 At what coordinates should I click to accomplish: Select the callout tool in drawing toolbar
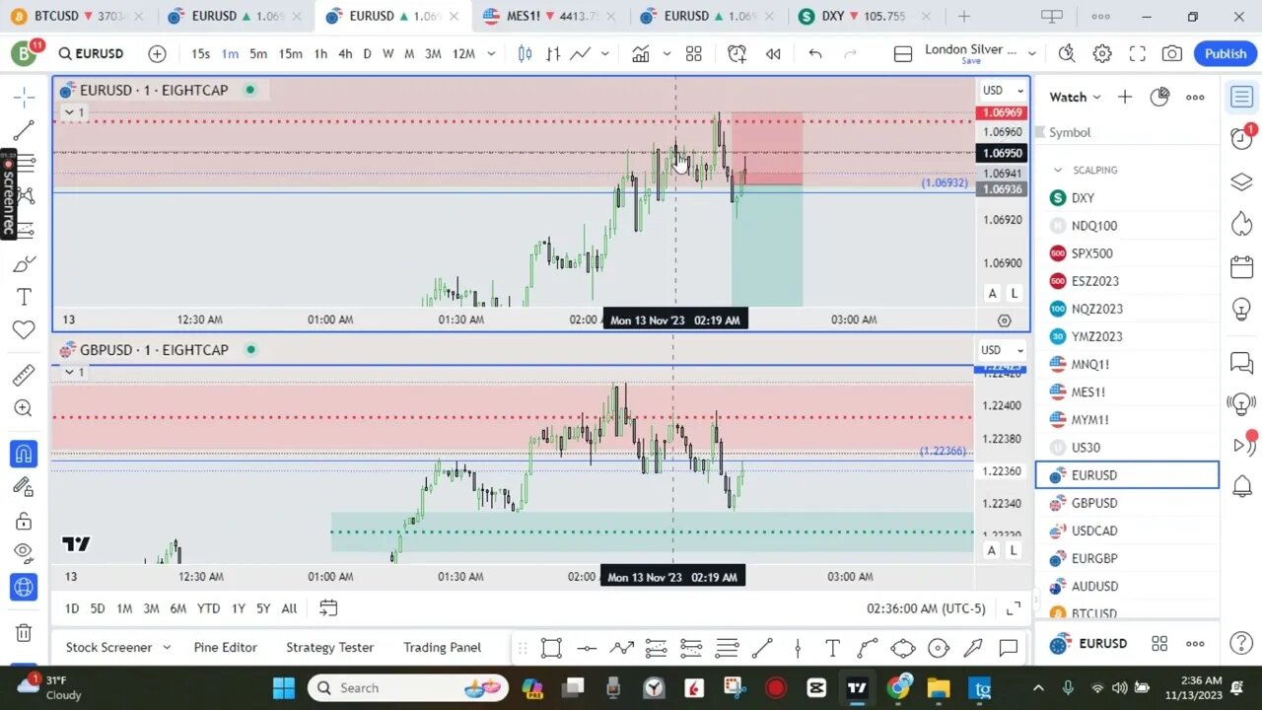(x=1008, y=648)
